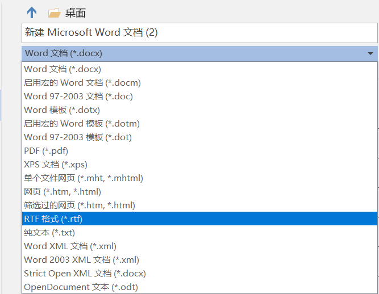Pick Word 模板 (*.dotx) format
The image size is (379, 294).
pos(199,110)
